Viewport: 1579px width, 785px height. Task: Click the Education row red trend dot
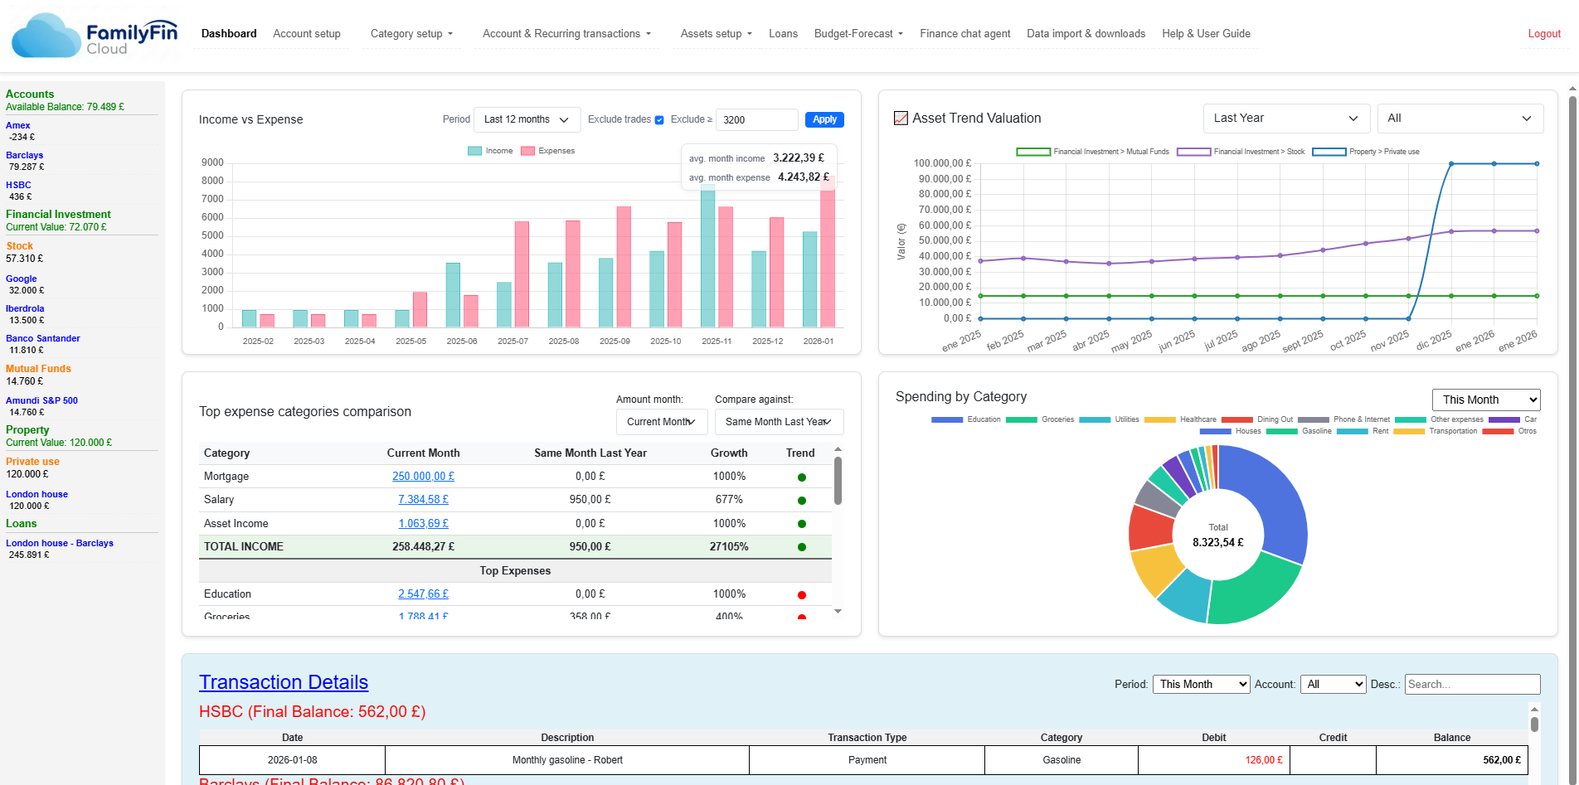click(801, 595)
